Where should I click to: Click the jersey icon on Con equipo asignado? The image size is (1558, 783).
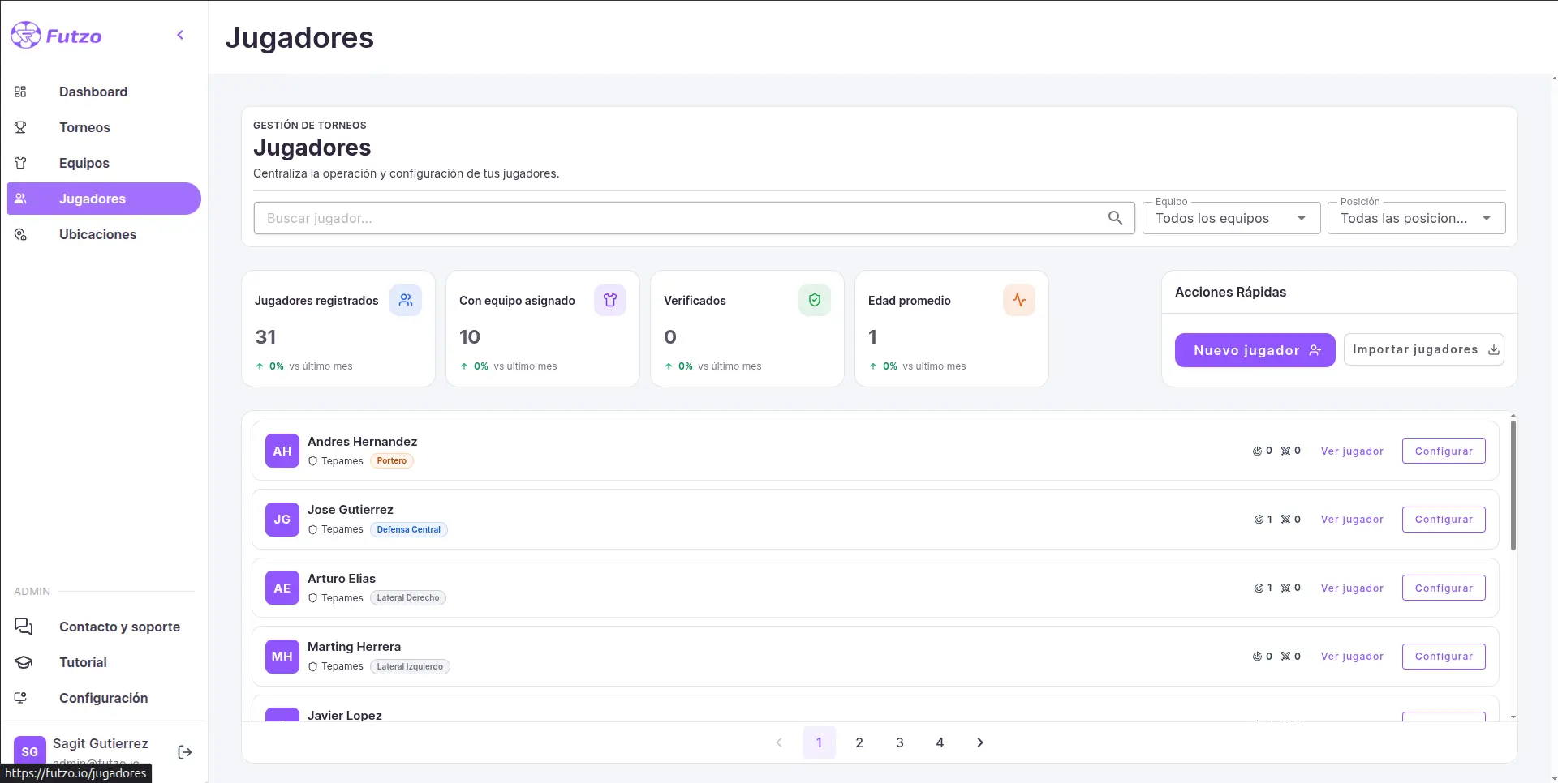pos(610,300)
